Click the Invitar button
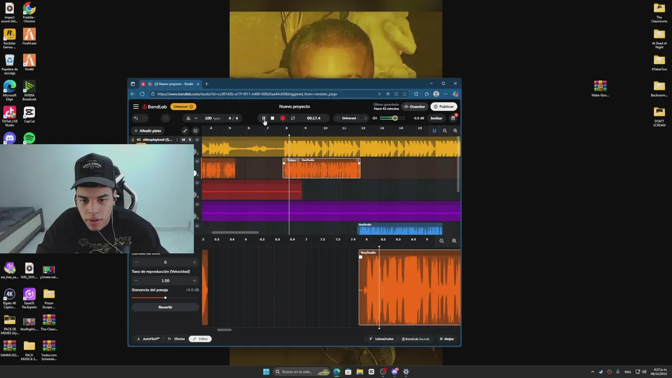This screenshot has height=378, width=672. click(x=436, y=118)
